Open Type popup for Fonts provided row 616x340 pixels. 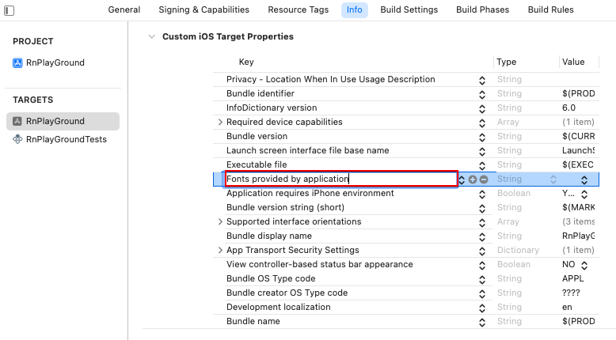(x=553, y=179)
